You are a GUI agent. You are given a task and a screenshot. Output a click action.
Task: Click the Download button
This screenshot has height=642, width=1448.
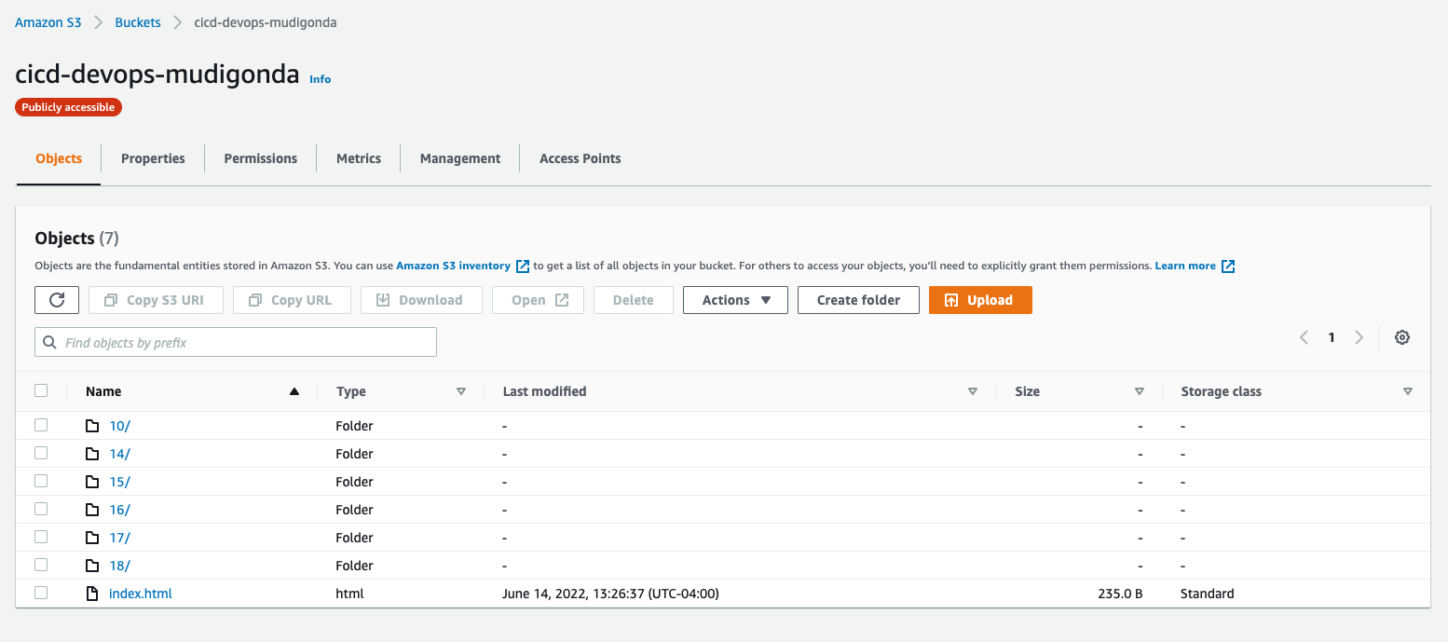tap(421, 300)
